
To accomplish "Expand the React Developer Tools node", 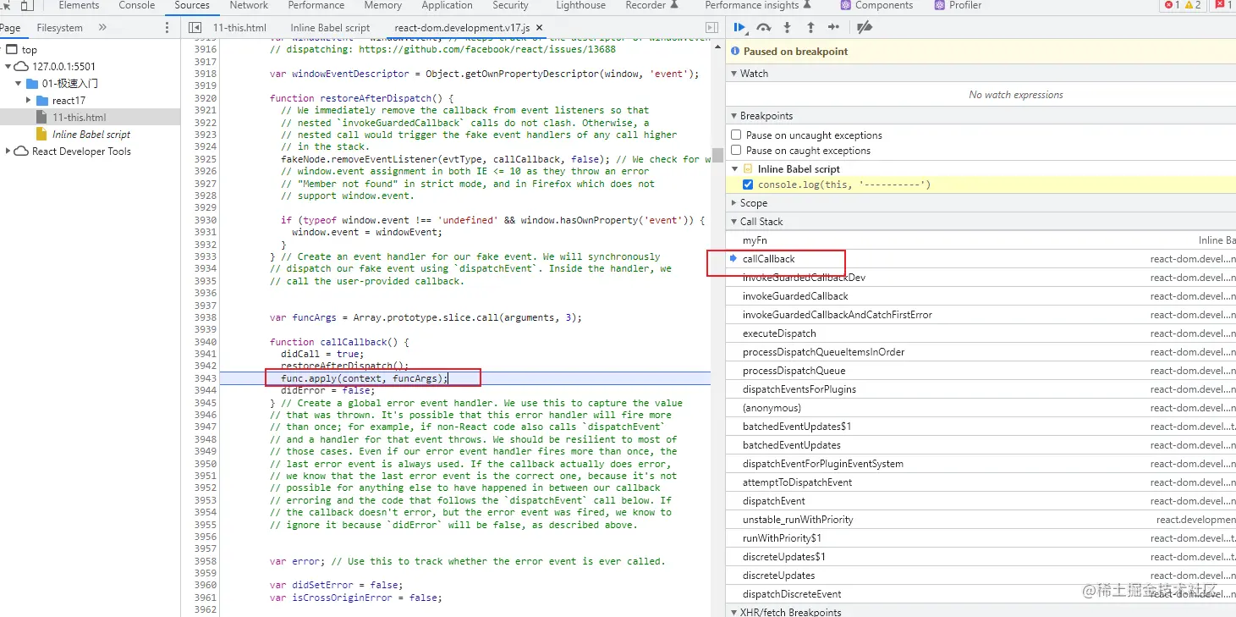I will [8, 151].
